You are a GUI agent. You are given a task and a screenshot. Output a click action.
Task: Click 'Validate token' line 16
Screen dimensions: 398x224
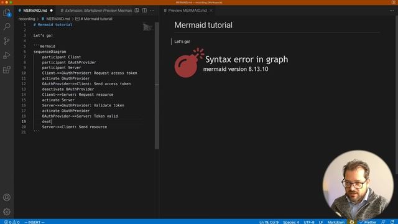tap(83, 105)
